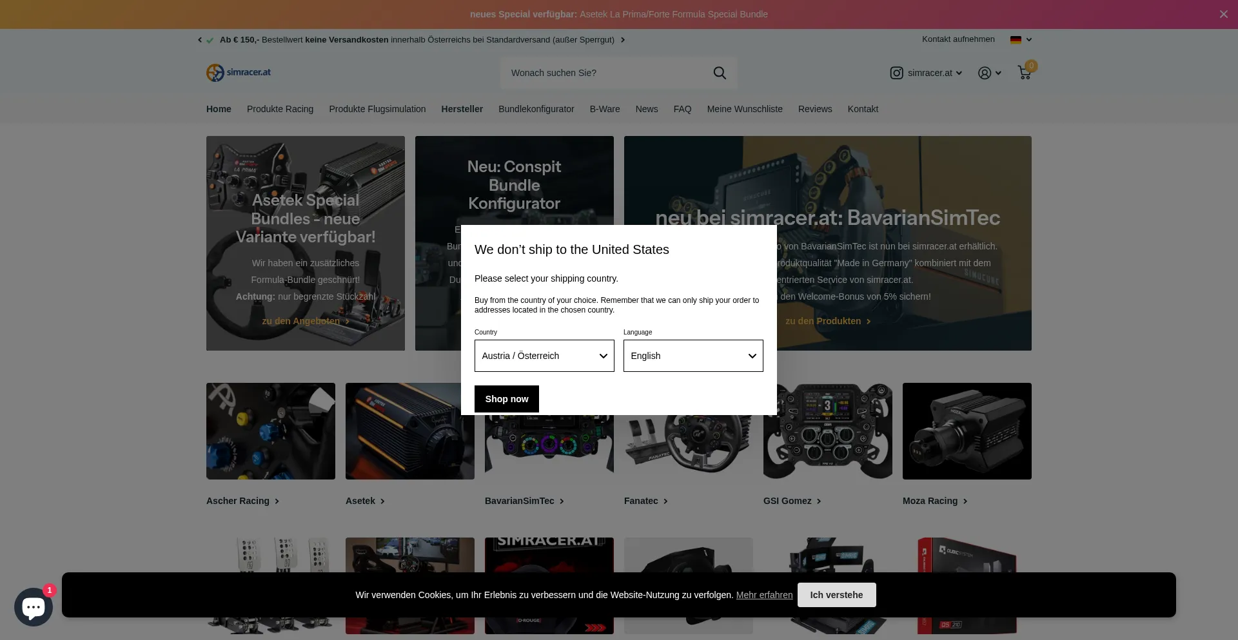Open the Reviews page
This screenshot has width=1238, height=640.
(815, 109)
